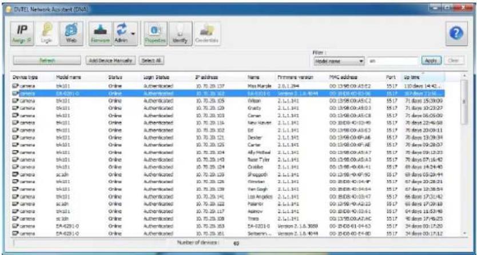Click the camera icon in Carter row
Screen dimensions: 477x255
point(15,144)
